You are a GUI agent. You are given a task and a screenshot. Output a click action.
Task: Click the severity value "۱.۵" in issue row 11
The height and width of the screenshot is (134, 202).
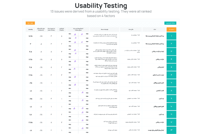(x=30, y=115)
